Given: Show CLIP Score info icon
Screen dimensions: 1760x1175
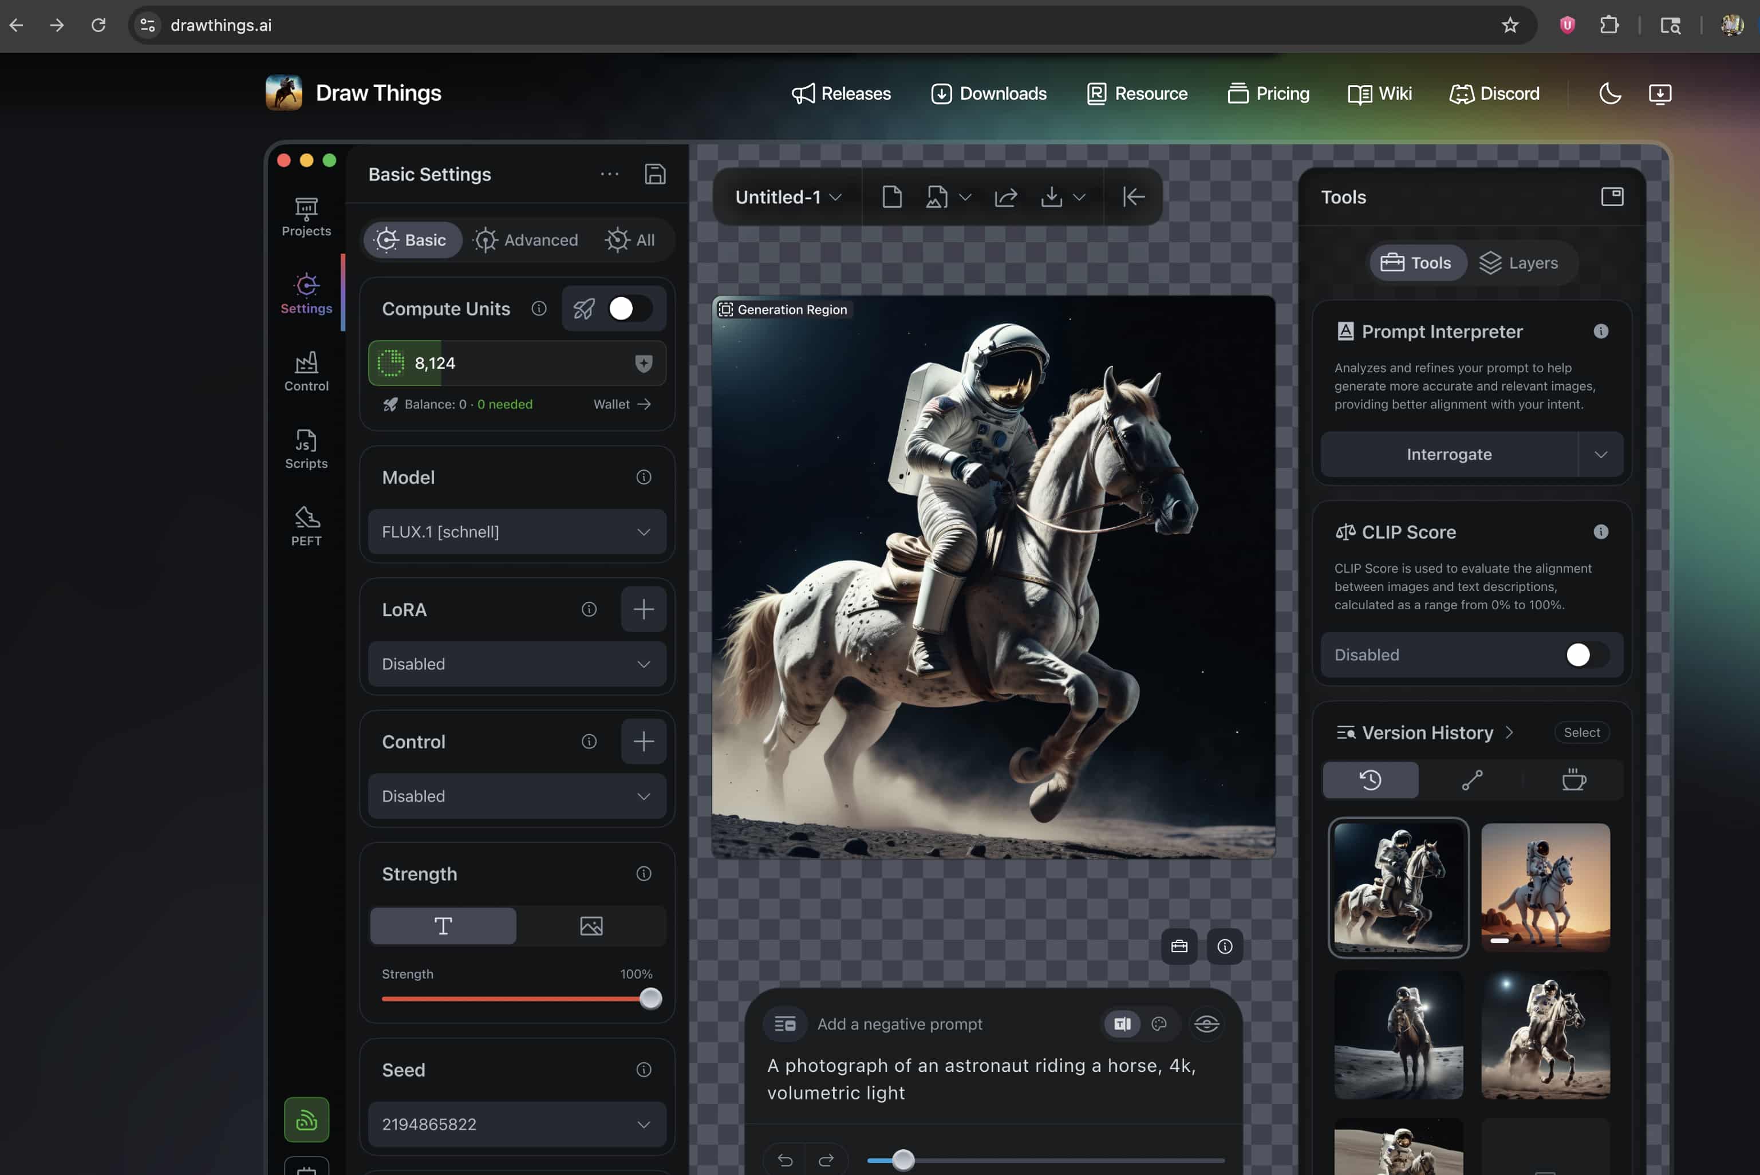Looking at the screenshot, I should point(1600,532).
